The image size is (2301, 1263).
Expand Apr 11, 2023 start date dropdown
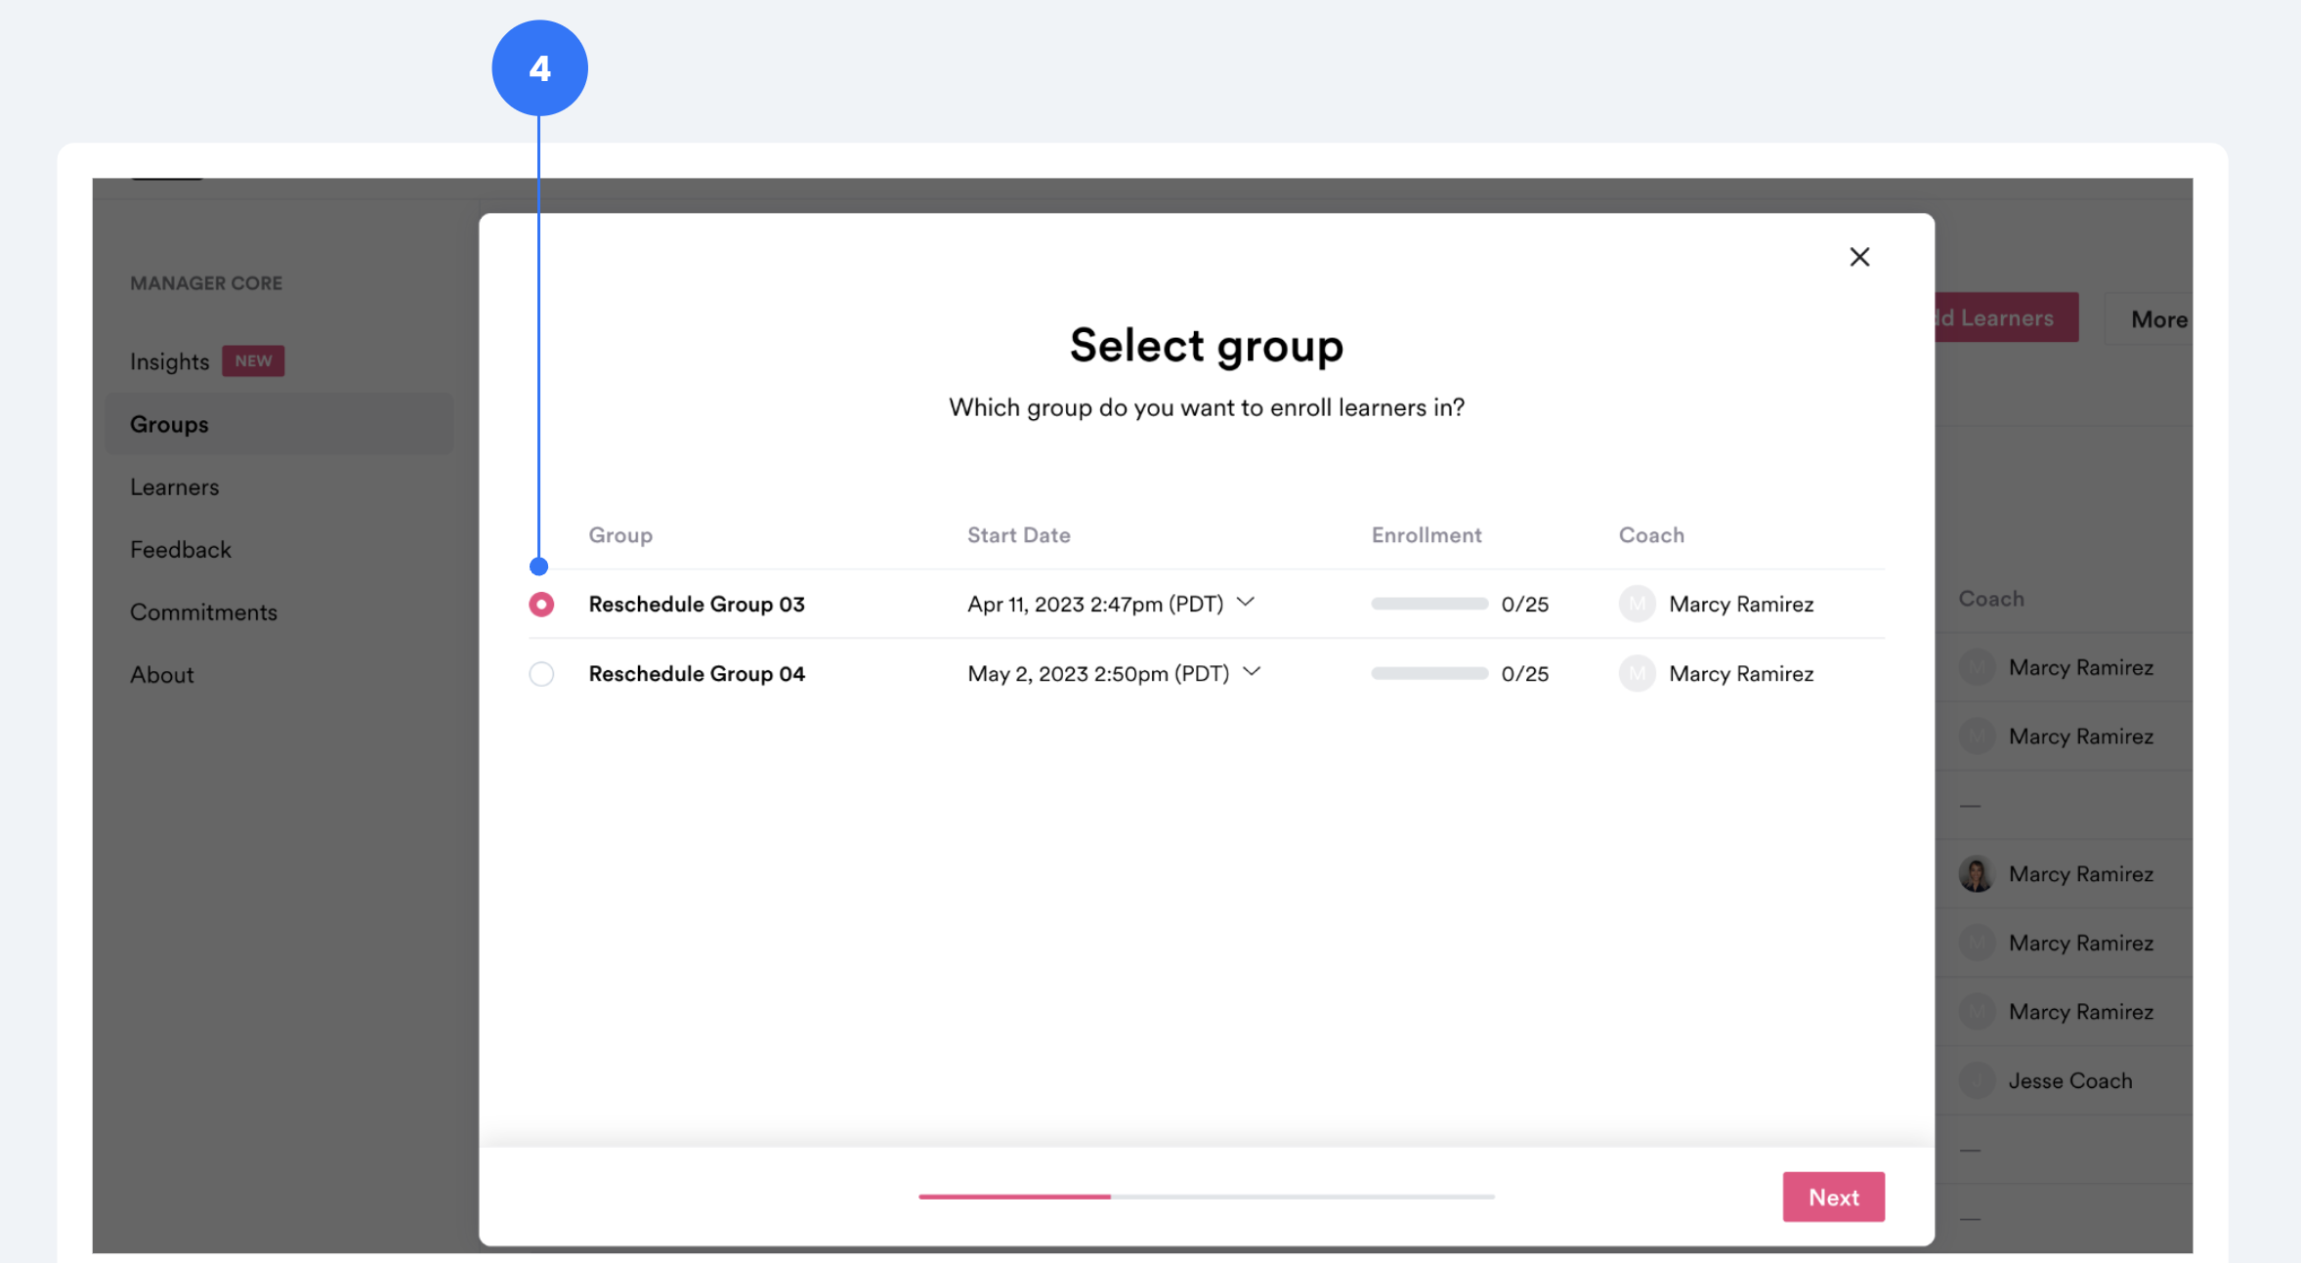click(x=1246, y=602)
